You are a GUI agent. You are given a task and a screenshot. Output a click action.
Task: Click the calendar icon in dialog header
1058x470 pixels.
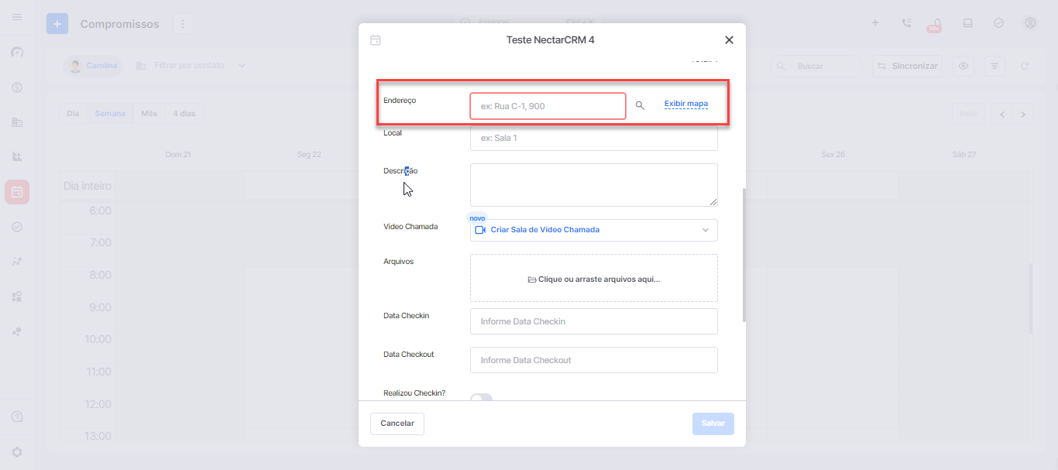click(x=376, y=40)
